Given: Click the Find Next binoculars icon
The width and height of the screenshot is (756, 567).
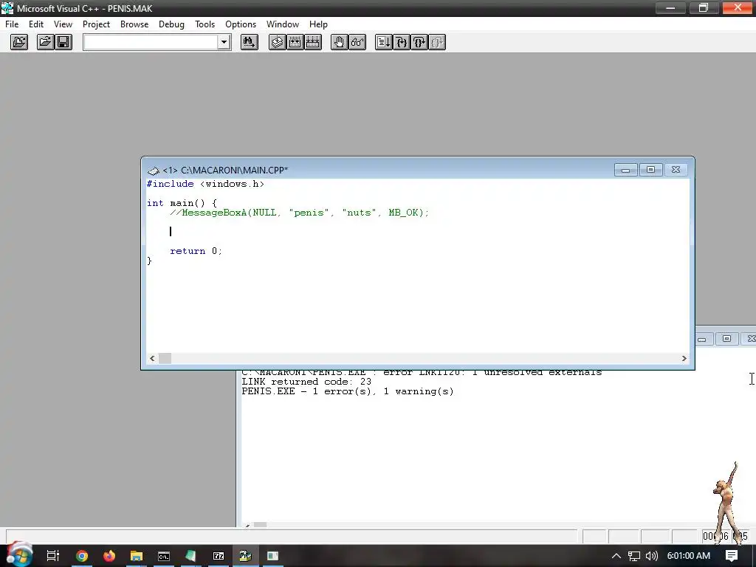Looking at the screenshot, I should pyautogui.click(x=250, y=42).
